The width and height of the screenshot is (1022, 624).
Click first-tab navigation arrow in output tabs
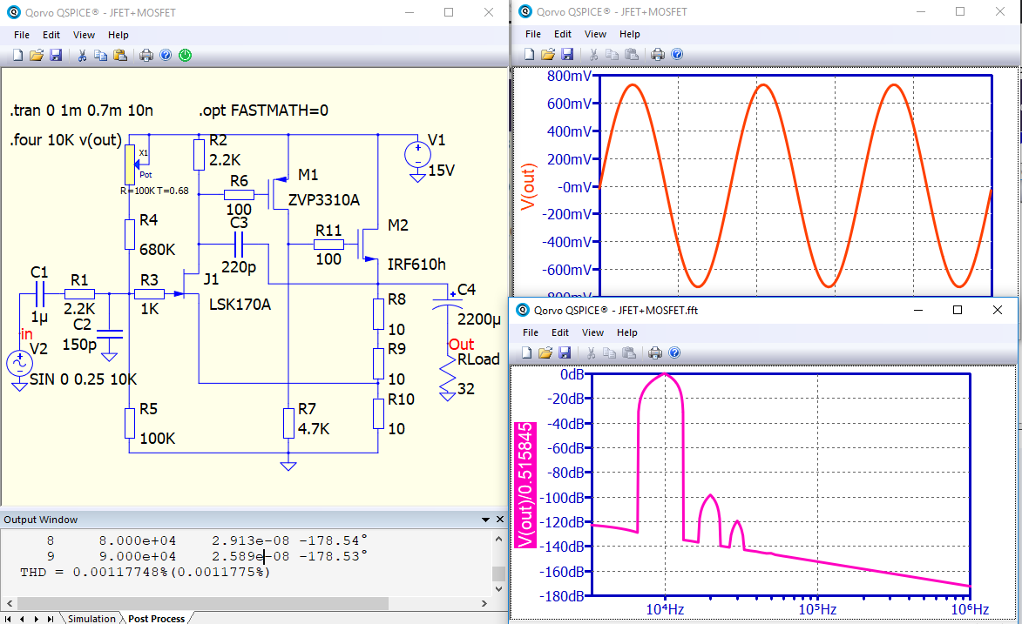tap(8, 619)
